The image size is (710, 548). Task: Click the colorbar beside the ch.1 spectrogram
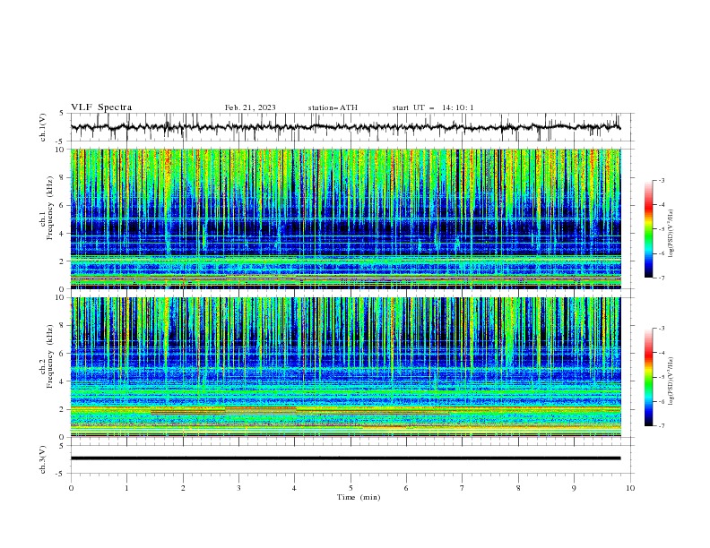click(x=648, y=229)
